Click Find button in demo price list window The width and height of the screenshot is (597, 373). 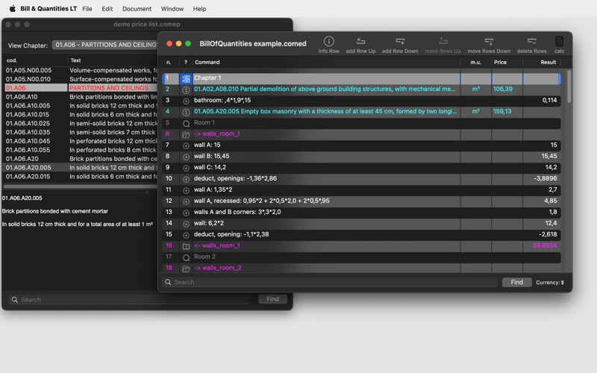[272, 299]
